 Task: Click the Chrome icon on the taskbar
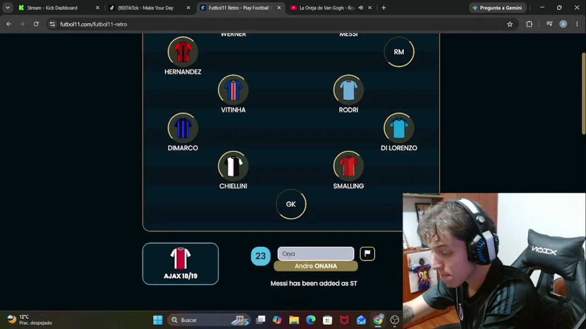(x=378, y=320)
